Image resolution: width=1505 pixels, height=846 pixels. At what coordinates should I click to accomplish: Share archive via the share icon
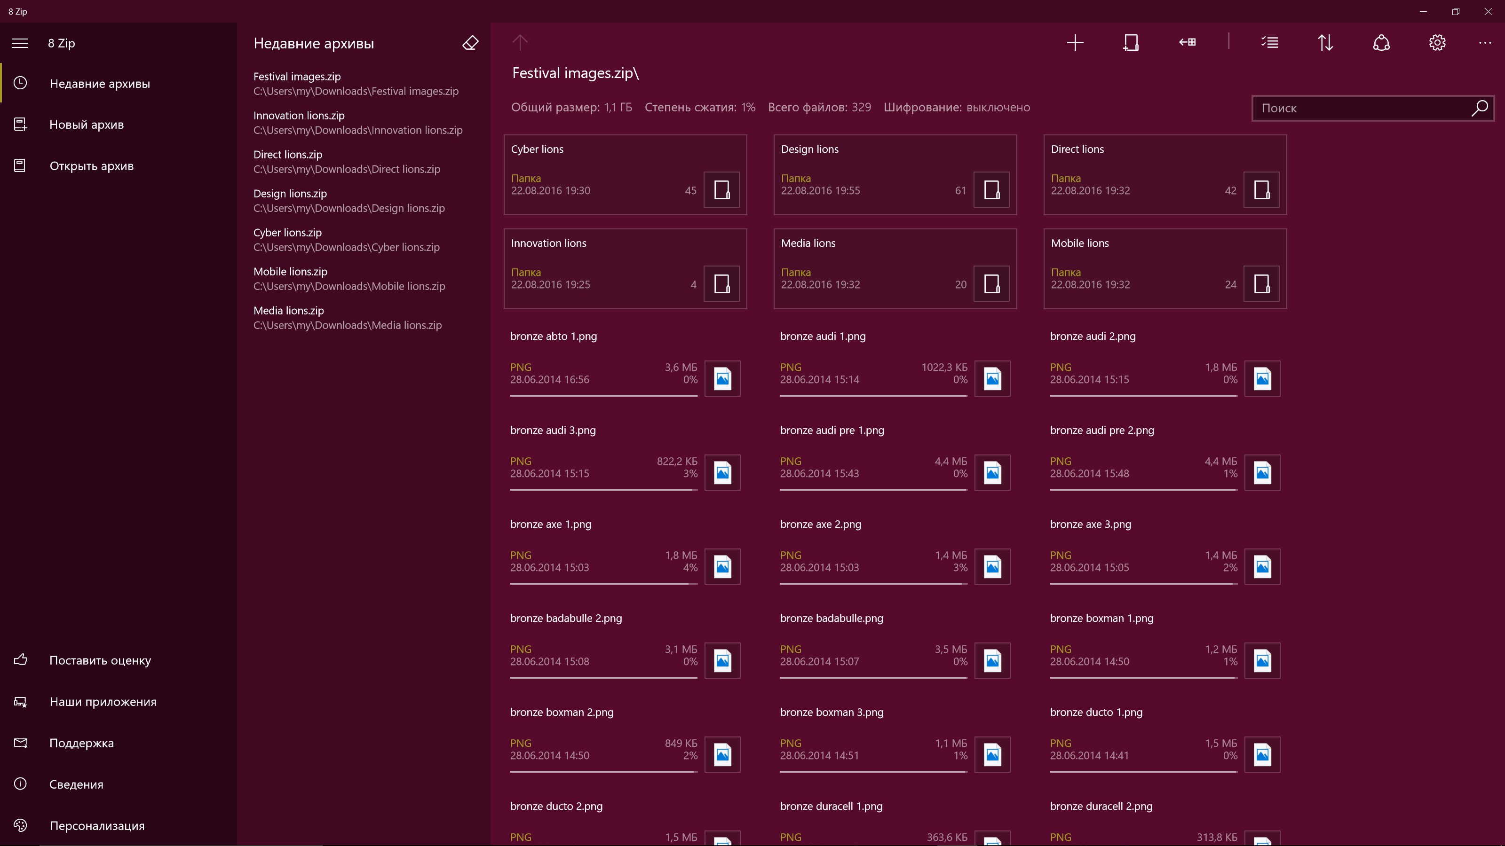pos(1381,43)
